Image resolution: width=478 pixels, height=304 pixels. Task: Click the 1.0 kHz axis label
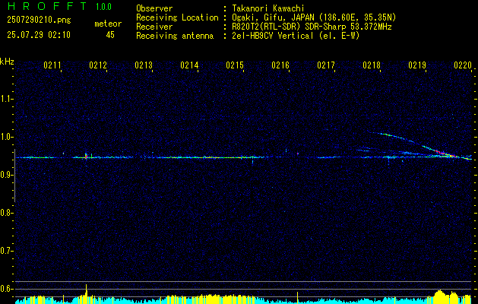tap(7, 137)
